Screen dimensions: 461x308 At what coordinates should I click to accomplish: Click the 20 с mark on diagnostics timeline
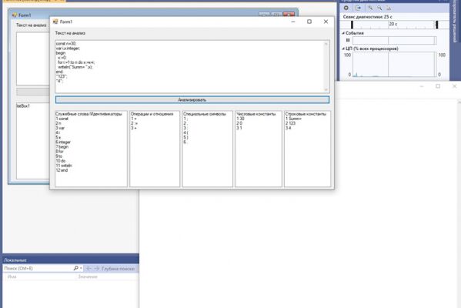point(393,24)
